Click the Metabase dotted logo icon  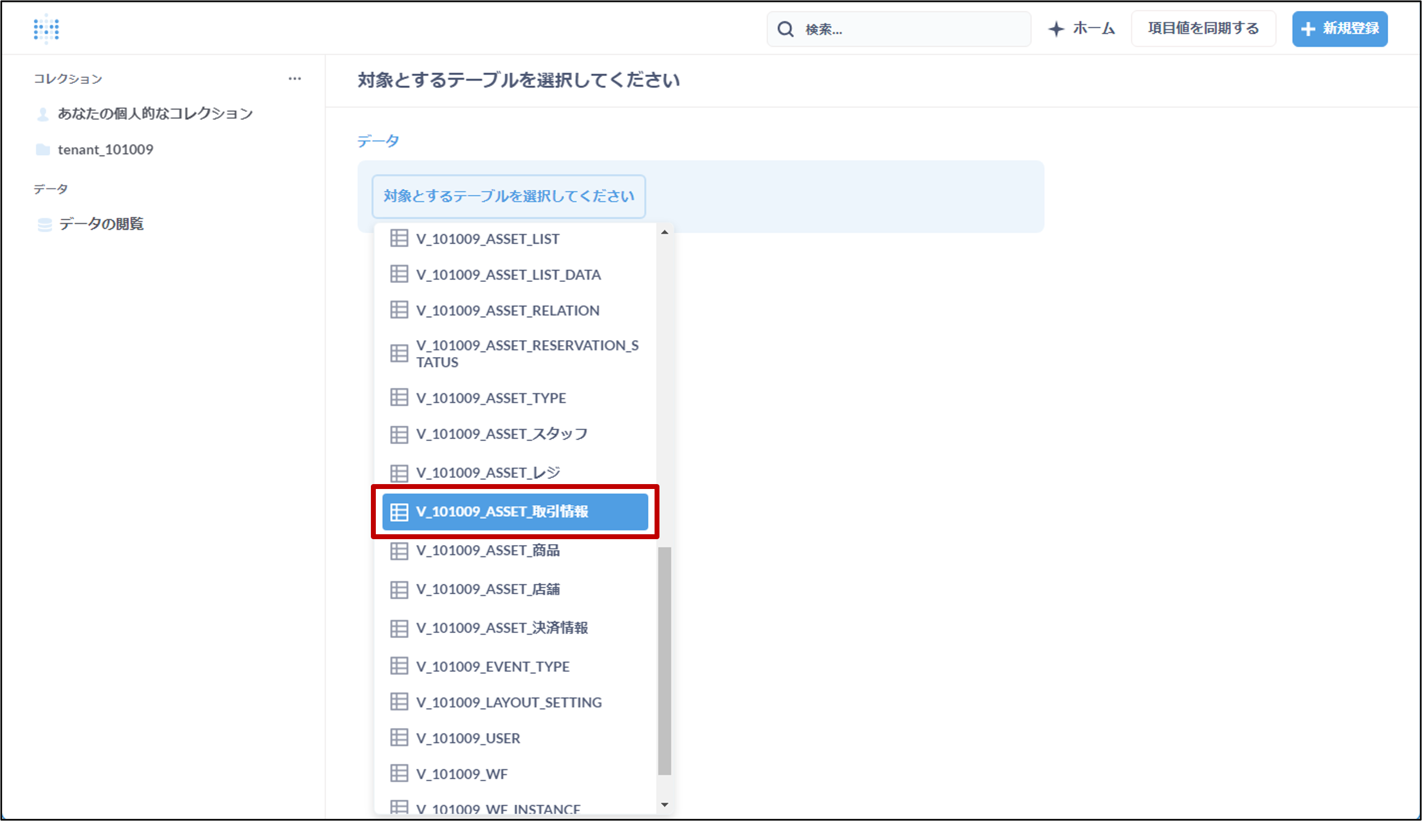pos(46,28)
